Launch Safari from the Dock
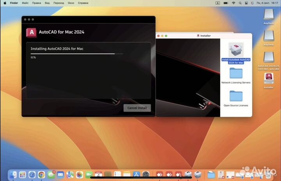Viewport: 281px width, 181px height. 32,174
